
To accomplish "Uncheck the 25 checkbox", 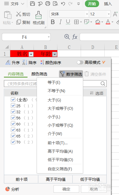I will point(13,106).
